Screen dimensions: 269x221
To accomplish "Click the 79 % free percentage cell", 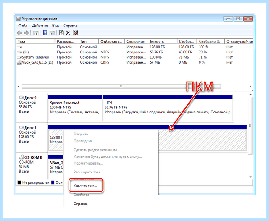I will point(203,52).
